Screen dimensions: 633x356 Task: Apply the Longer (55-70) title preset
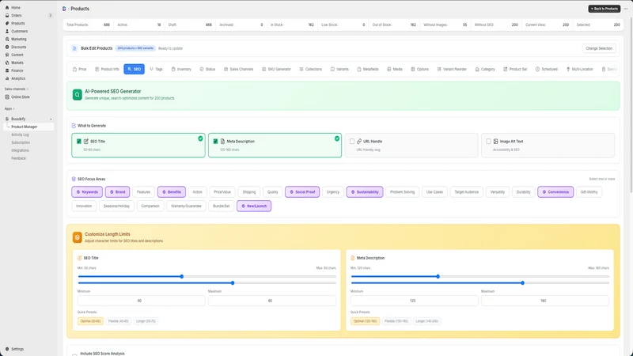point(146,321)
